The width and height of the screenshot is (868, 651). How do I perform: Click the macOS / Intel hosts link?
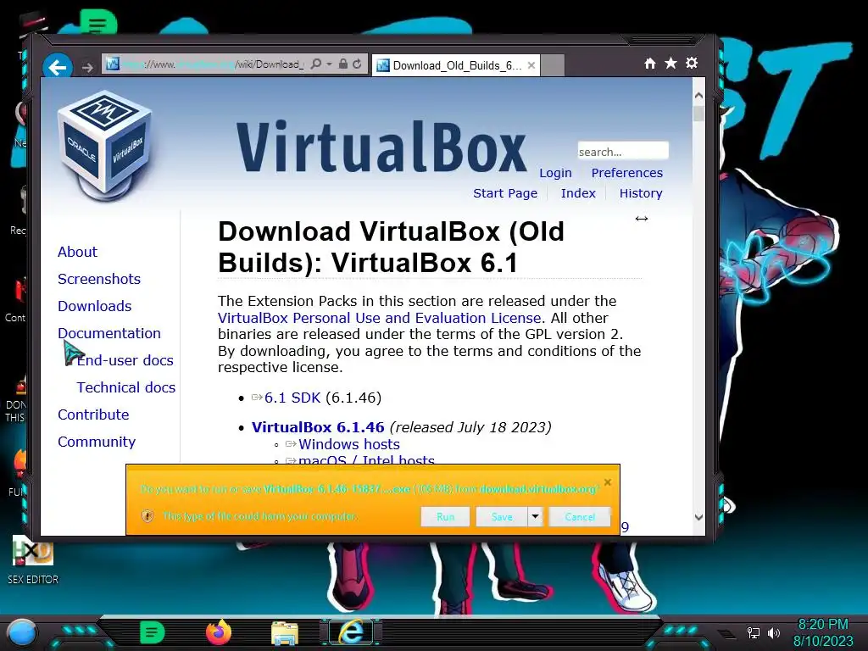pos(366,460)
